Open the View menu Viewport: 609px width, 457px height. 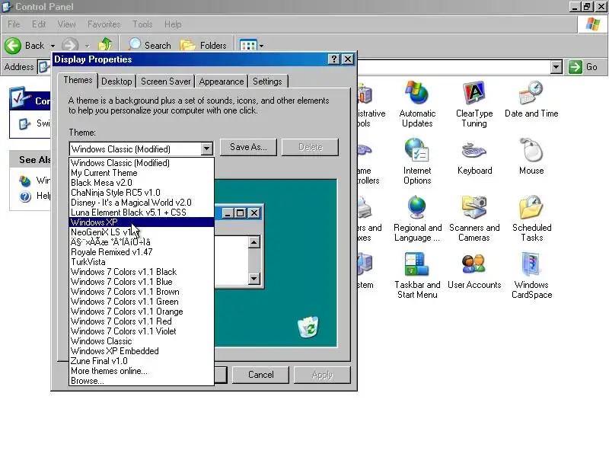[x=66, y=24]
